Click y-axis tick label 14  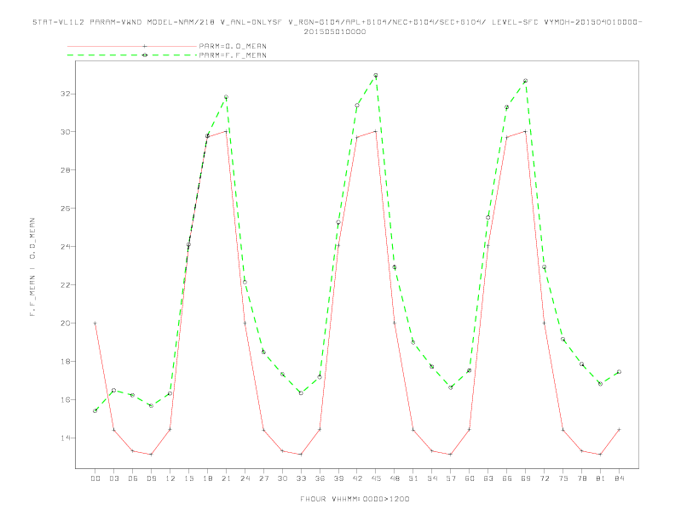coord(66,438)
